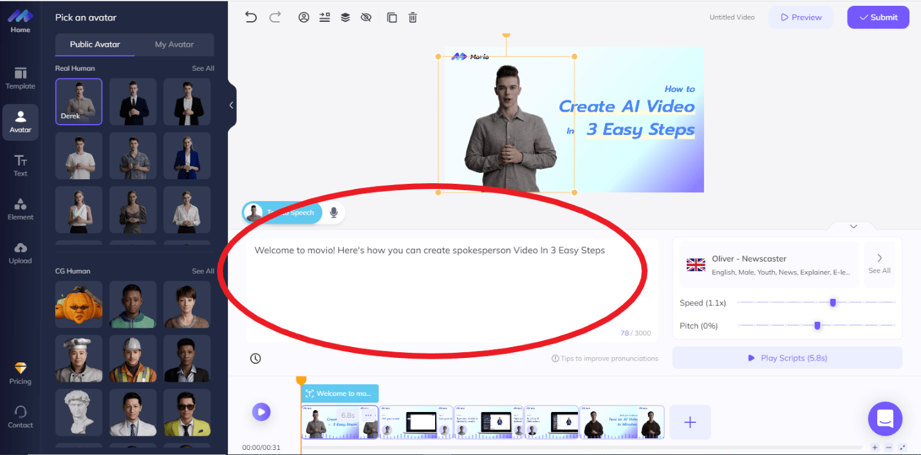This screenshot has width=921, height=455.
Task: Expand voice list with See All arrow
Action: pyautogui.click(x=879, y=263)
